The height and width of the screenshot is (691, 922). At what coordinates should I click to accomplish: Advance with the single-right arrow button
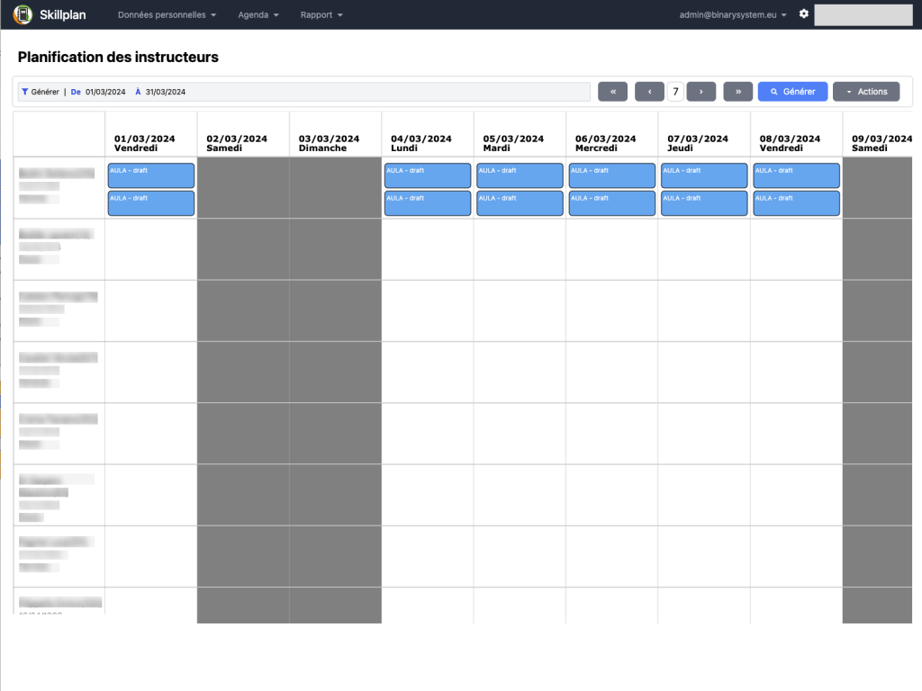coord(701,92)
